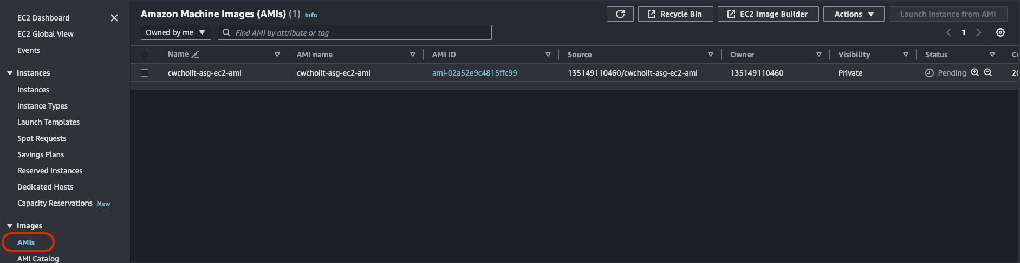
Task: Sort by AMI name column arrow
Action: pos(413,55)
